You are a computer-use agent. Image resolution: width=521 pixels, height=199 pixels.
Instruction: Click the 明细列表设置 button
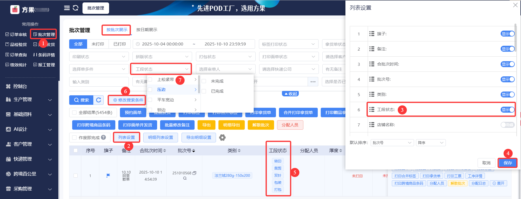pos(161,138)
